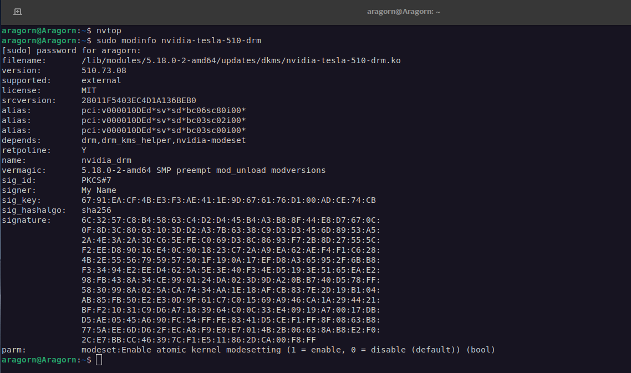Click the srcversion hash value

click(x=139, y=100)
